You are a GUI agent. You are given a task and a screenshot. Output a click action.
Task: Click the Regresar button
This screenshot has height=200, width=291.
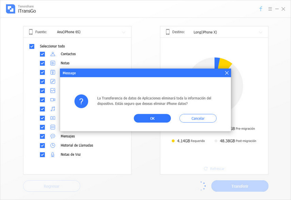pos(52,186)
